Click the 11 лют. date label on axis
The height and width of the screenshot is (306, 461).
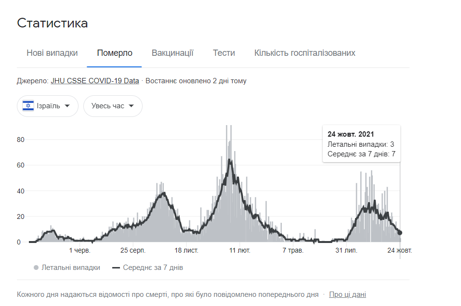(239, 251)
